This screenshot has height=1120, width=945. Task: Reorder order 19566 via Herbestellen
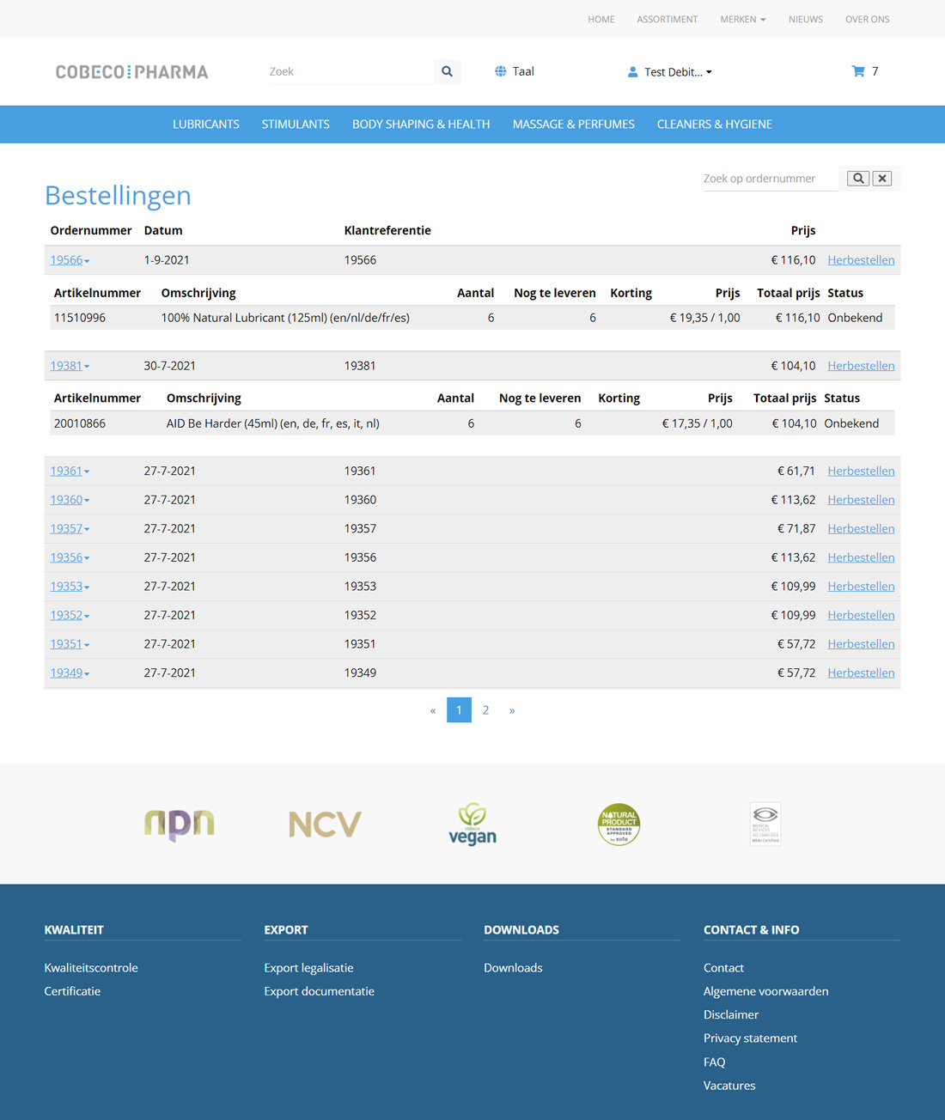861,260
